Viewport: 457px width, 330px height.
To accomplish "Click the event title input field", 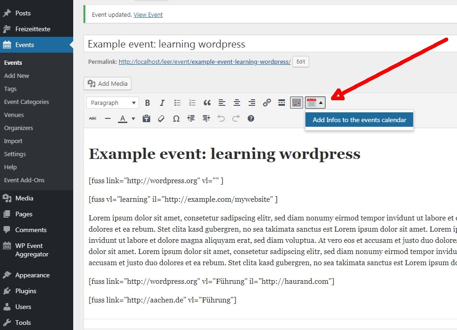I will pyautogui.click(x=270, y=44).
